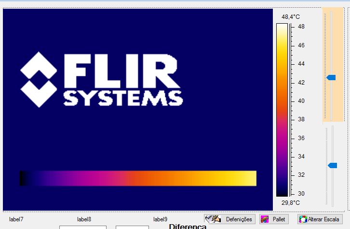Click the color wheel icon on Alterar Escala
This screenshot has width=350, height=229.
point(303,219)
